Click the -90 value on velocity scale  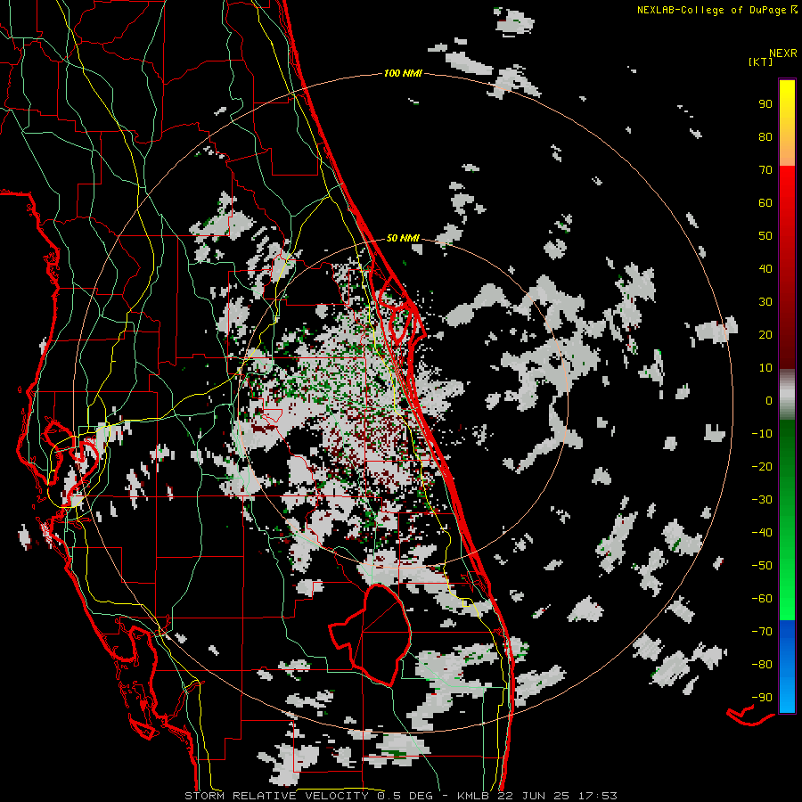coord(762,698)
